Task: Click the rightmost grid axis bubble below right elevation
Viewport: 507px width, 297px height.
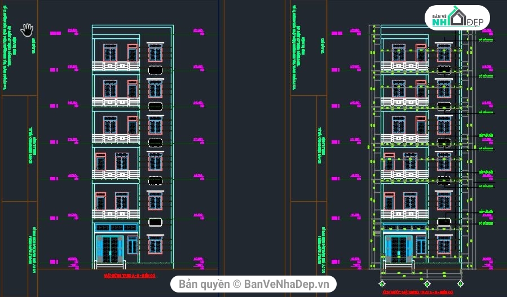Action: (x=460, y=283)
